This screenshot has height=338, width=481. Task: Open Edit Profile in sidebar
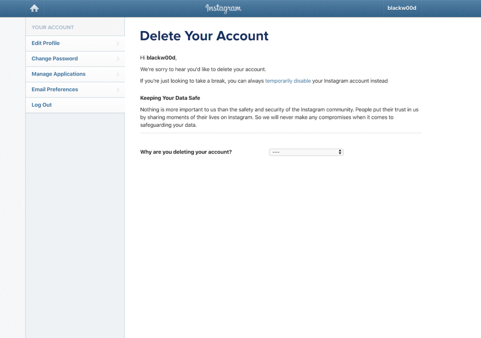[x=75, y=43]
